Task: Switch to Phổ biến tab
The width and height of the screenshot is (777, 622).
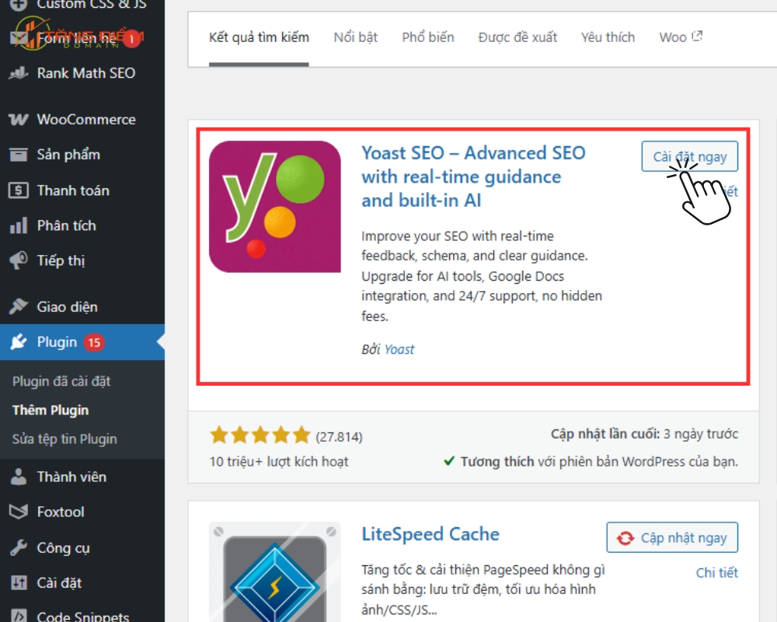Action: pyautogui.click(x=427, y=37)
